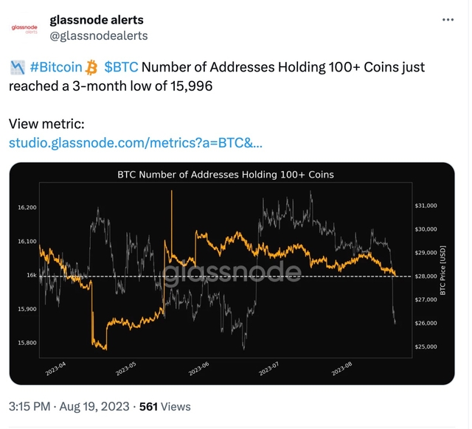
Task: Click the chart title about 100+ Coins
Action: point(226,175)
